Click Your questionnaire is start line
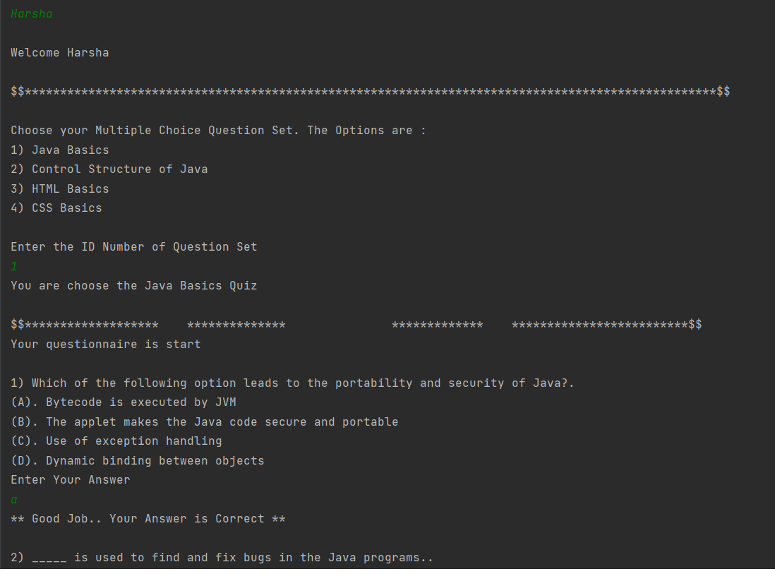The image size is (775, 574). [x=106, y=345]
